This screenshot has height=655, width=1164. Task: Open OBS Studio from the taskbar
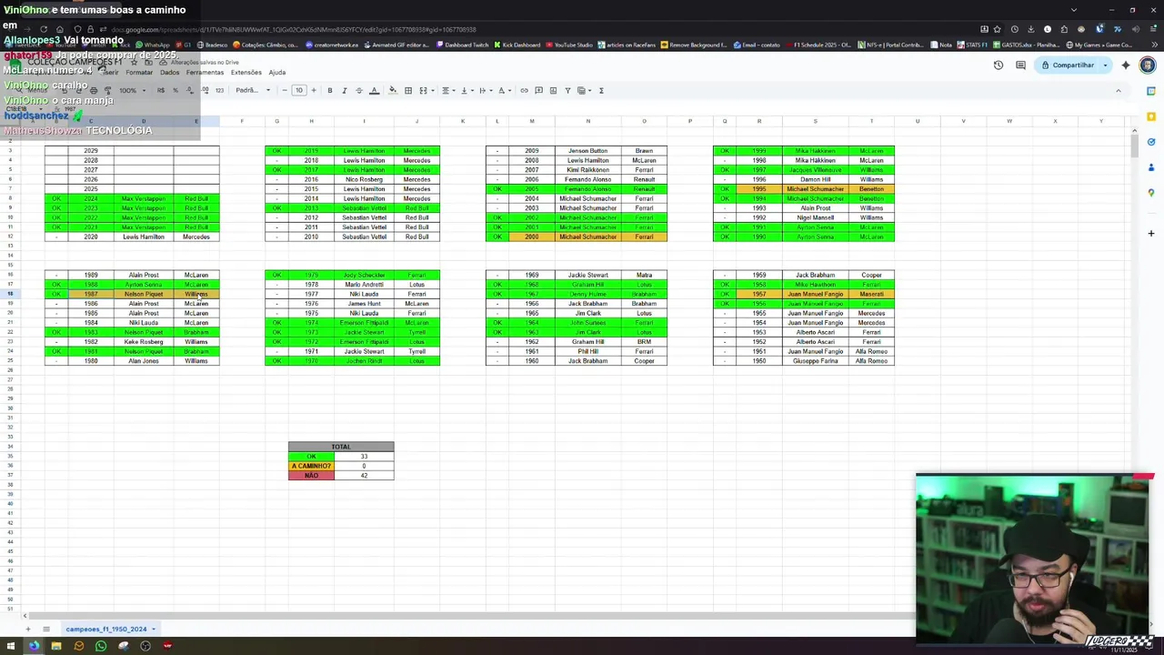[145, 646]
